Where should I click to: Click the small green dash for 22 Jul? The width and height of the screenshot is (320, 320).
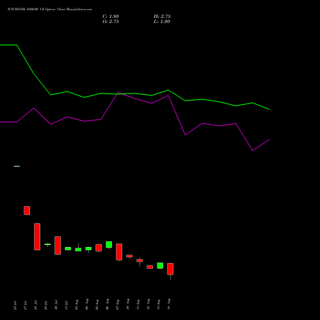pos(17,166)
